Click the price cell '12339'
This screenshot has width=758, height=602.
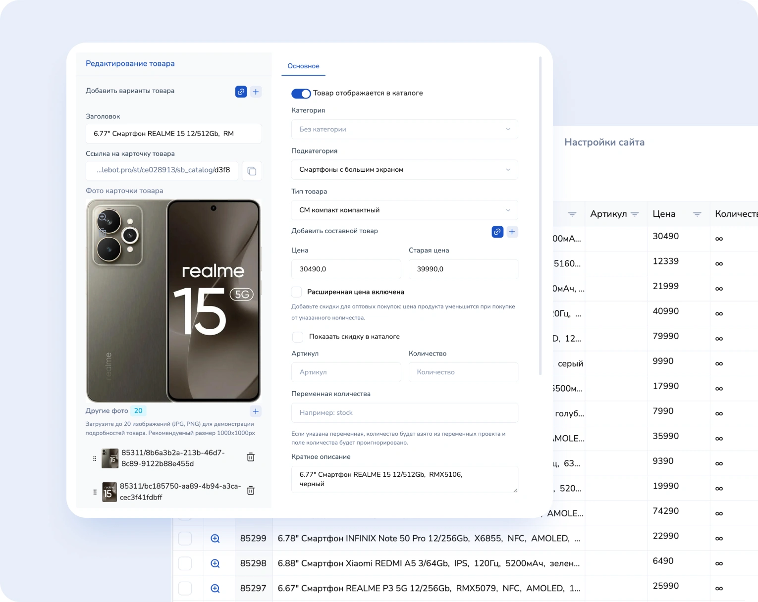pyautogui.click(x=665, y=261)
